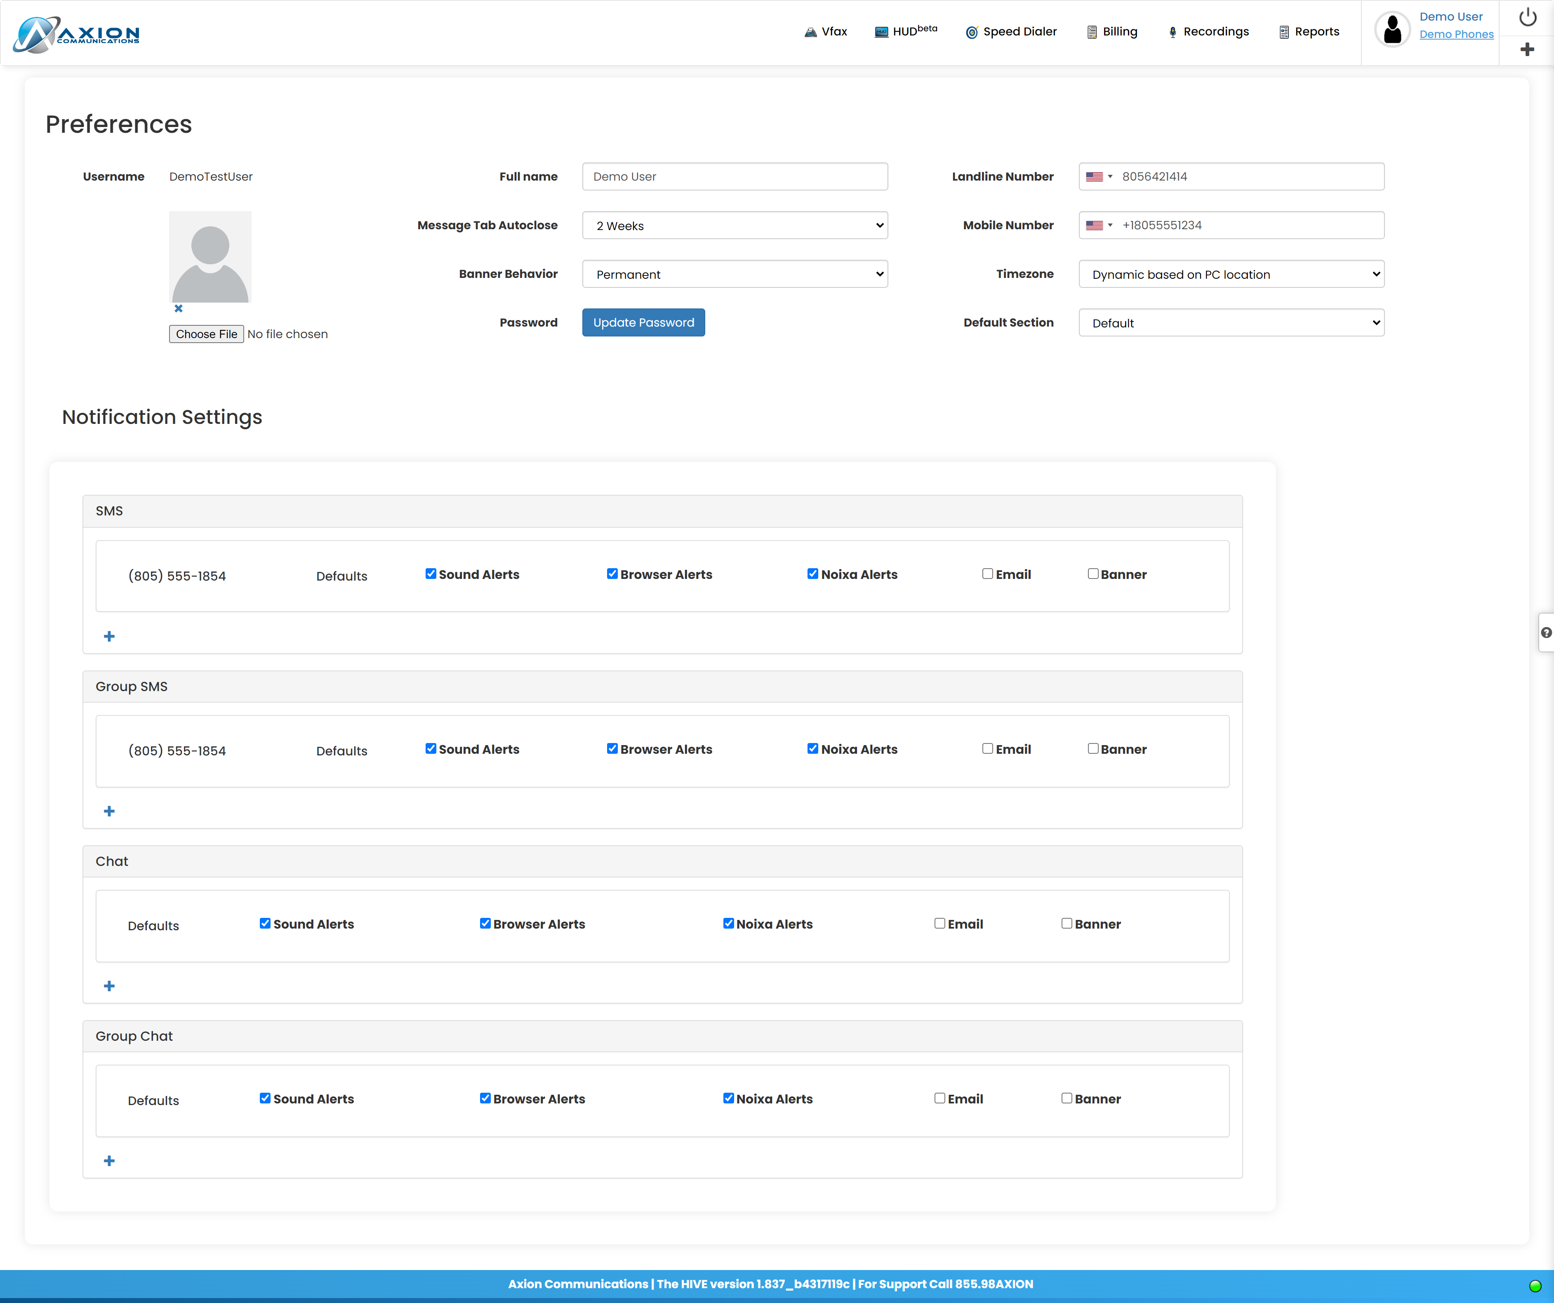Viewport: 1554px width, 1303px height.
Task: Click the Group Chat section header
Action: tap(662, 1037)
